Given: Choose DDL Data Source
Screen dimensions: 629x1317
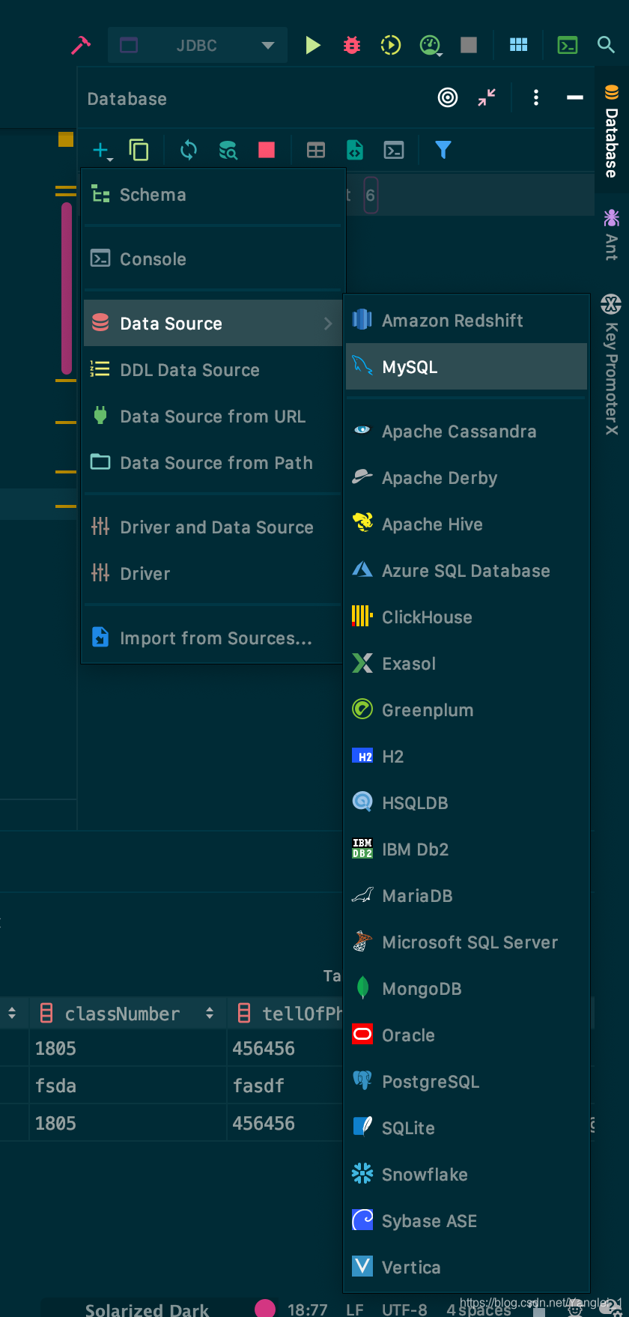Looking at the screenshot, I should pyautogui.click(x=213, y=369).
